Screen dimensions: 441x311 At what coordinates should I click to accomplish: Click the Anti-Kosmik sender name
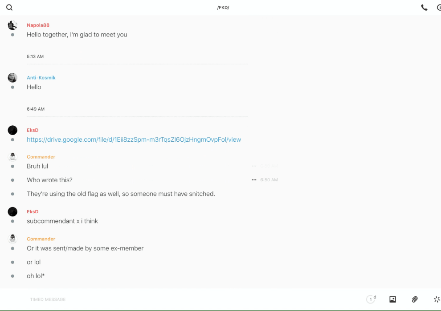coord(41,78)
